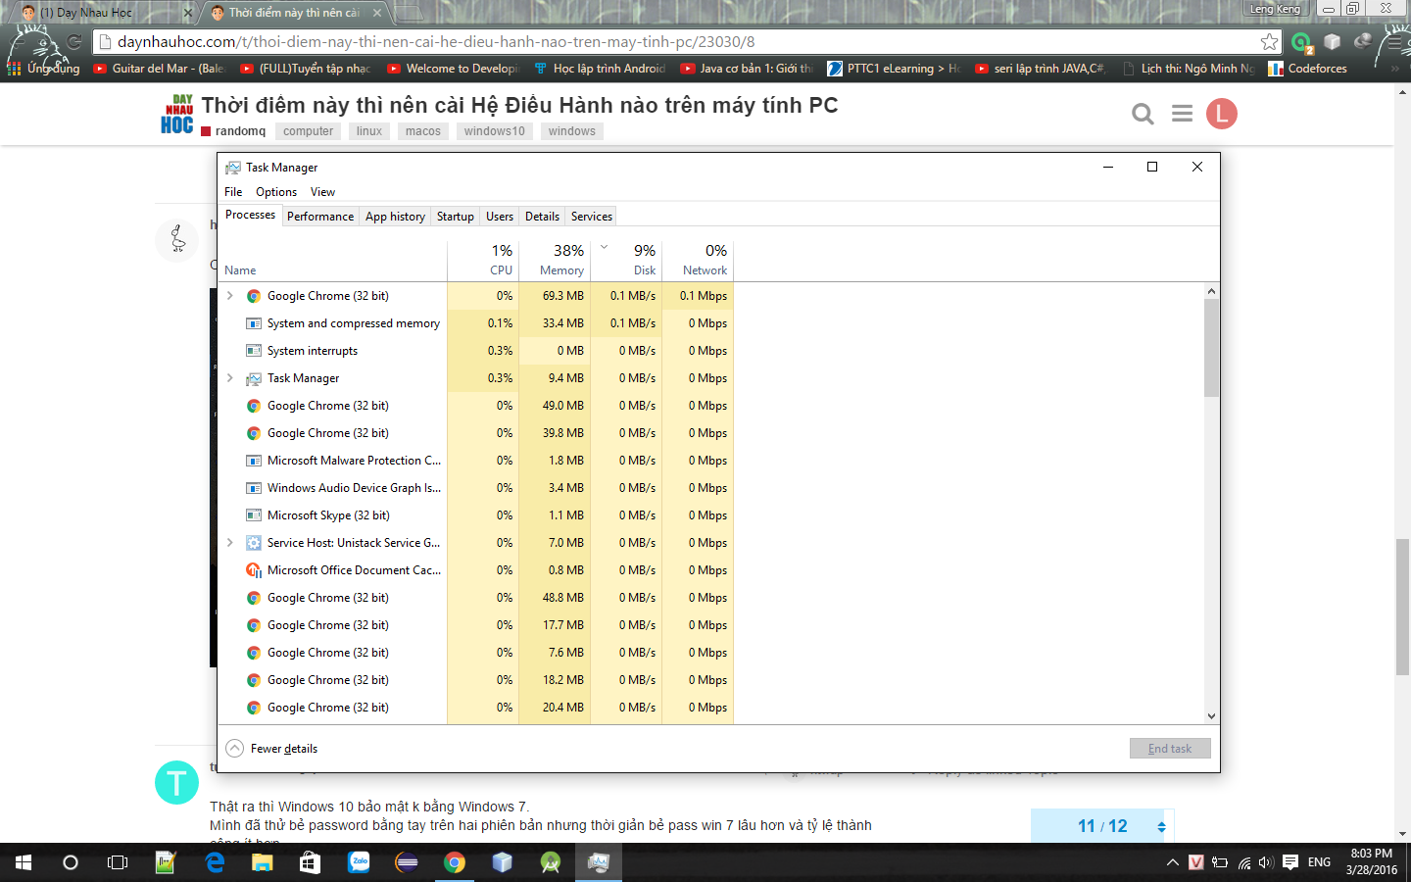
Task: Click the Day Nhau Hoc site logo
Action: pyautogui.click(x=177, y=114)
